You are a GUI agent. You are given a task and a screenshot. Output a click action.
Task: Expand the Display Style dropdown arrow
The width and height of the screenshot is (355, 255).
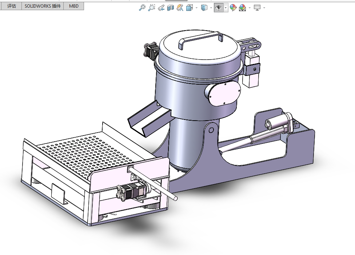click(x=211, y=8)
